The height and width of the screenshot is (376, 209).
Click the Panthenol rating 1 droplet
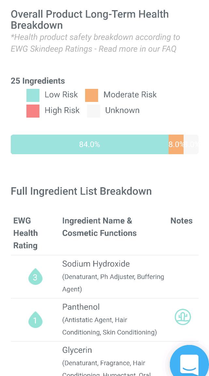(35, 320)
